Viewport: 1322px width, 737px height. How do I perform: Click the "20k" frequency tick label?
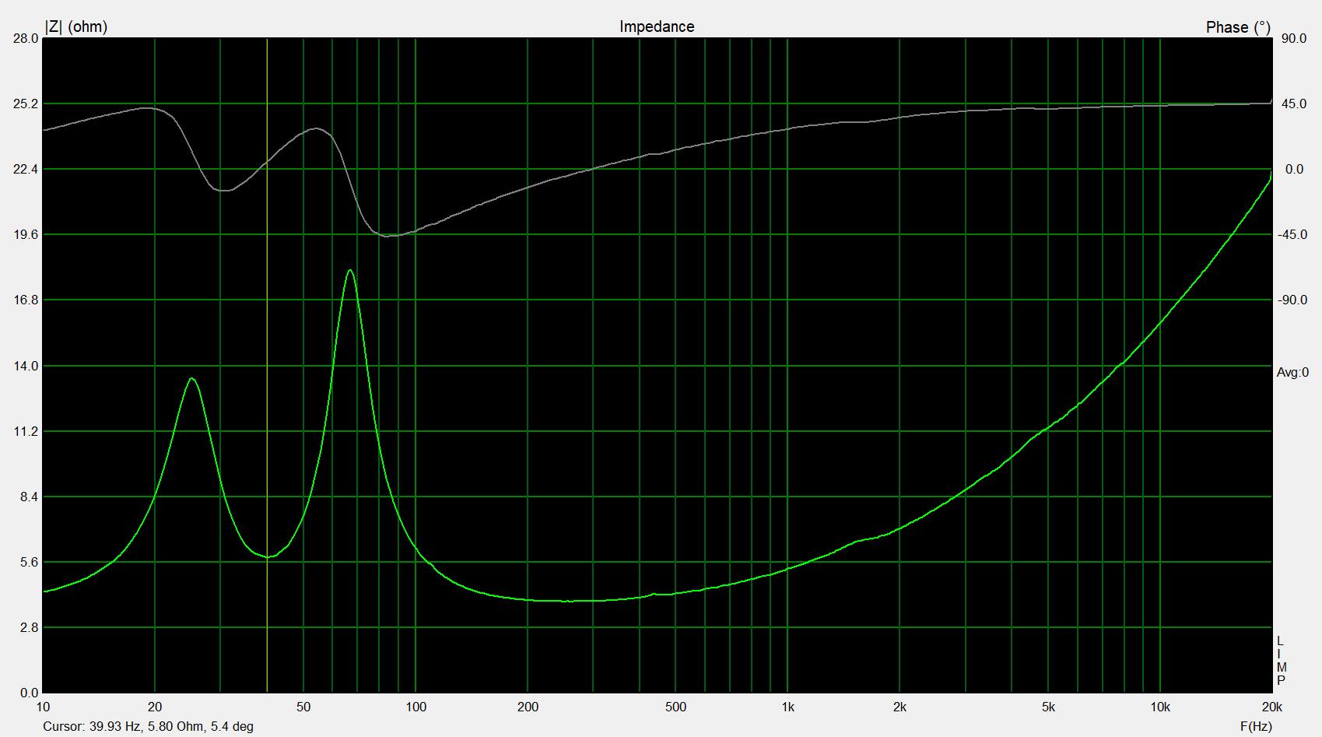1271,707
